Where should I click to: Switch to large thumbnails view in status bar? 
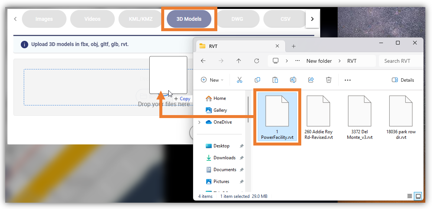pyautogui.click(x=418, y=196)
